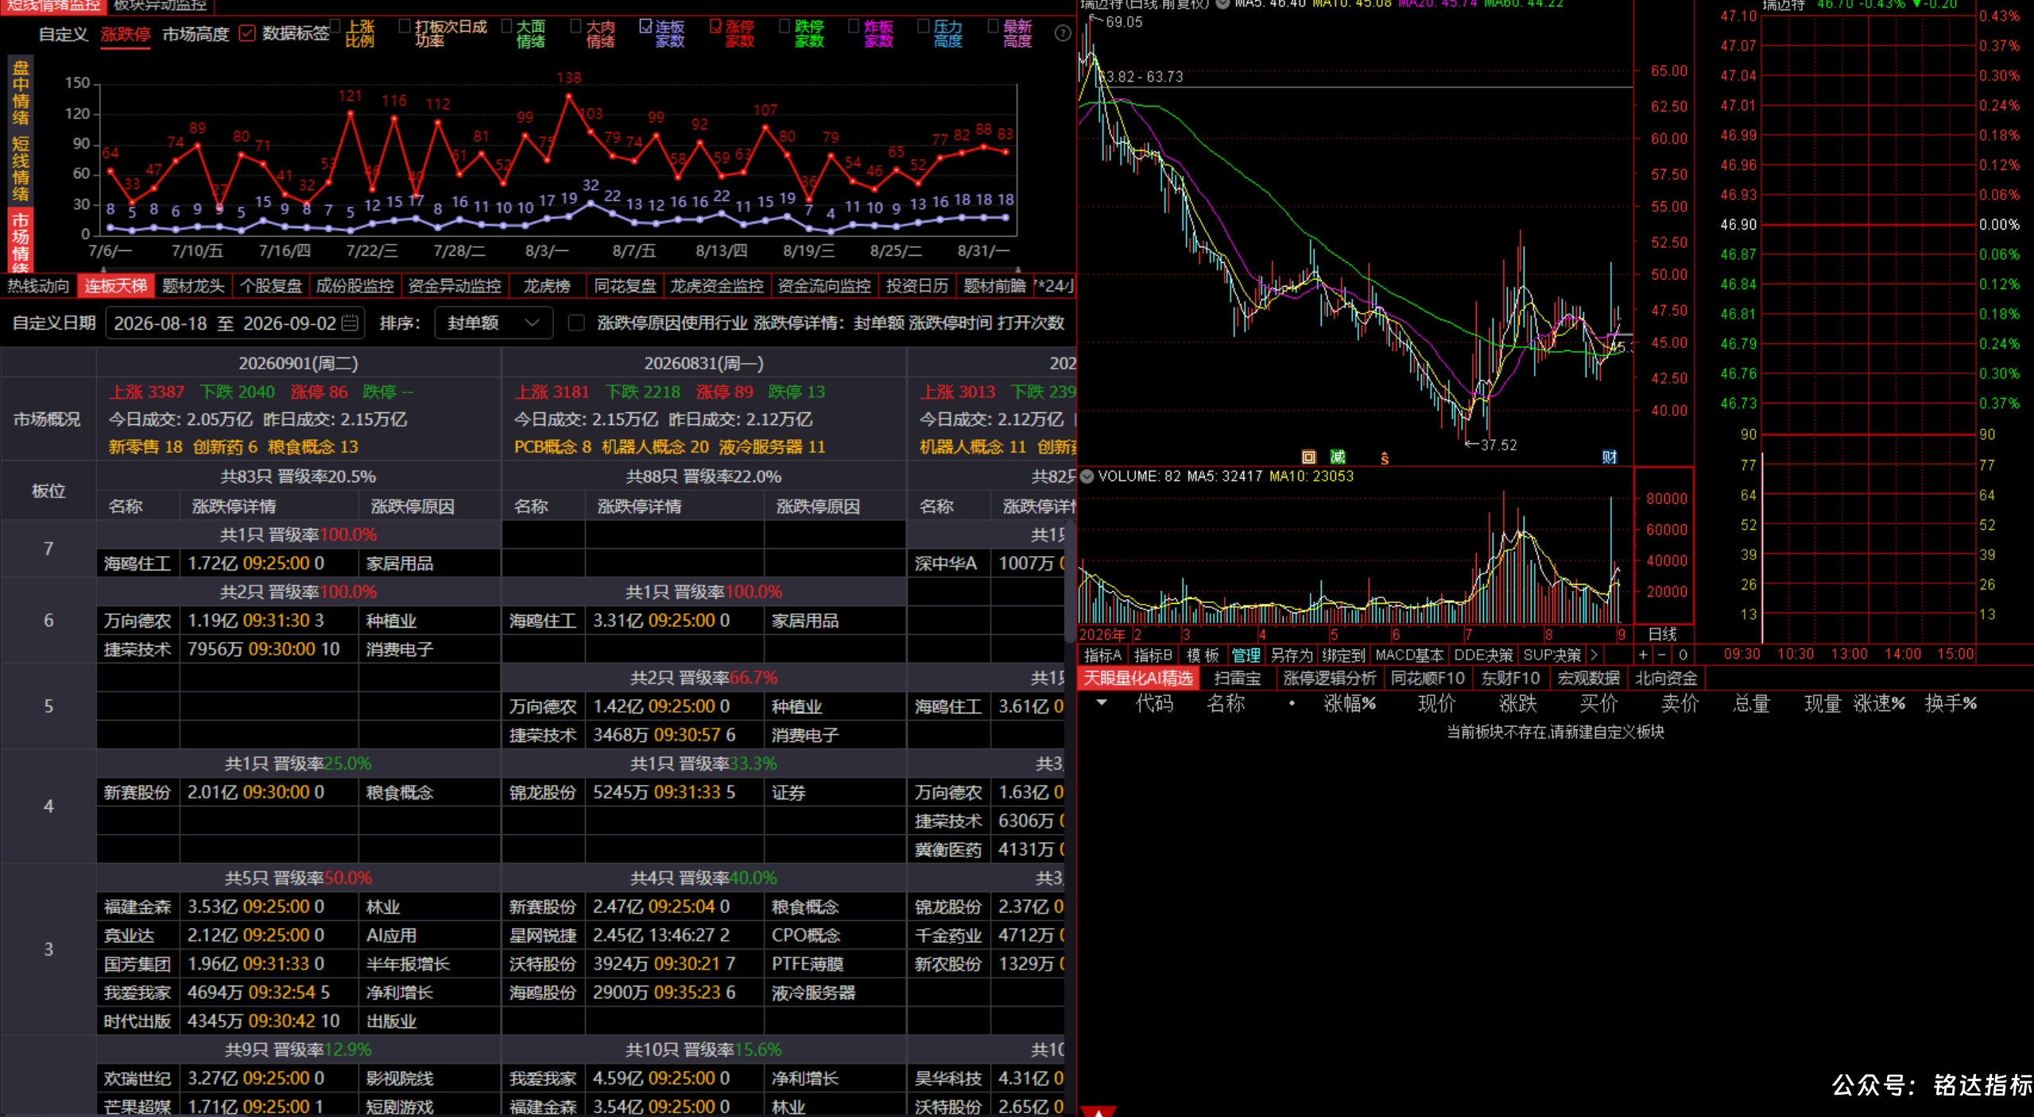This screenshot has width=2034, height=1117.
Task: Open the 热钱动向 tab
Action: tap(38, 286)
